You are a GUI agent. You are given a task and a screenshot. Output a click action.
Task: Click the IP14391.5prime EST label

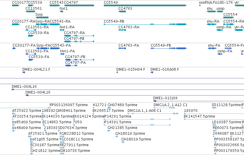[118, 122]
